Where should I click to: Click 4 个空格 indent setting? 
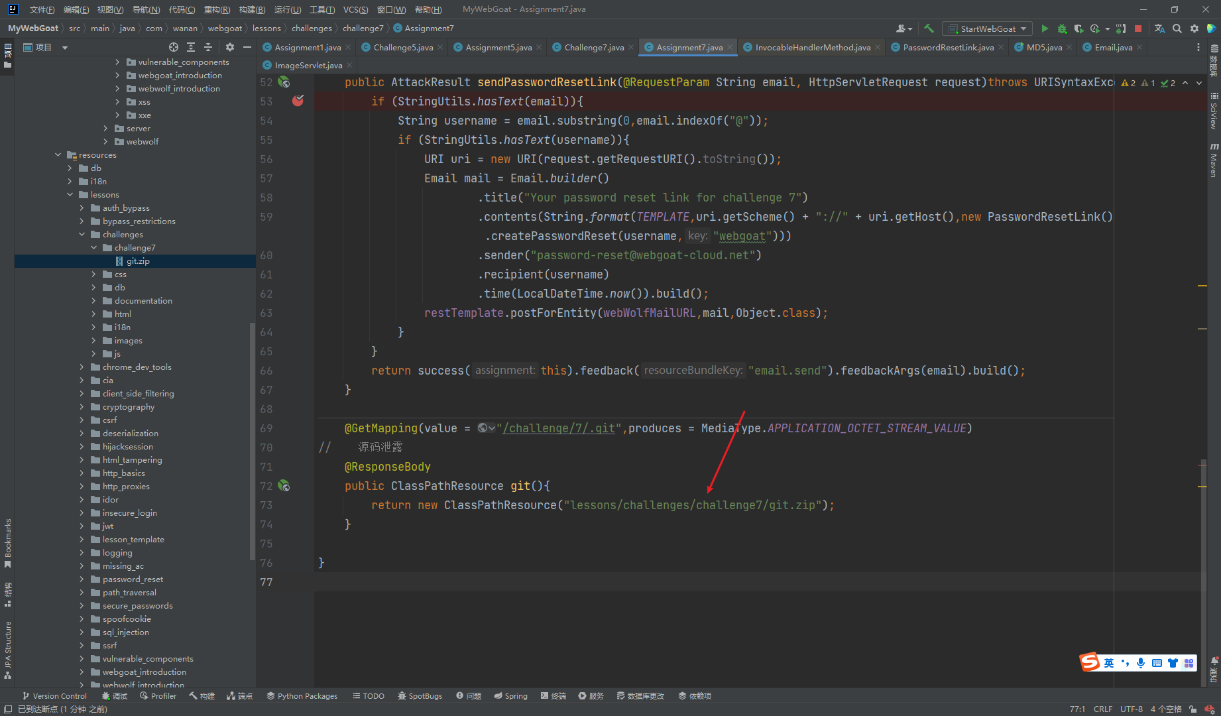pyautogui.click(x=1166, y=709)
